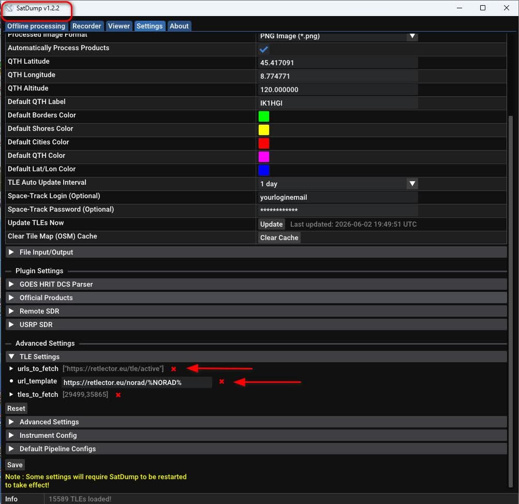Toggle Automatically Process Products checkbox
Image resolution: width=519 pixels, height=504 pixels.
(264, 49)
